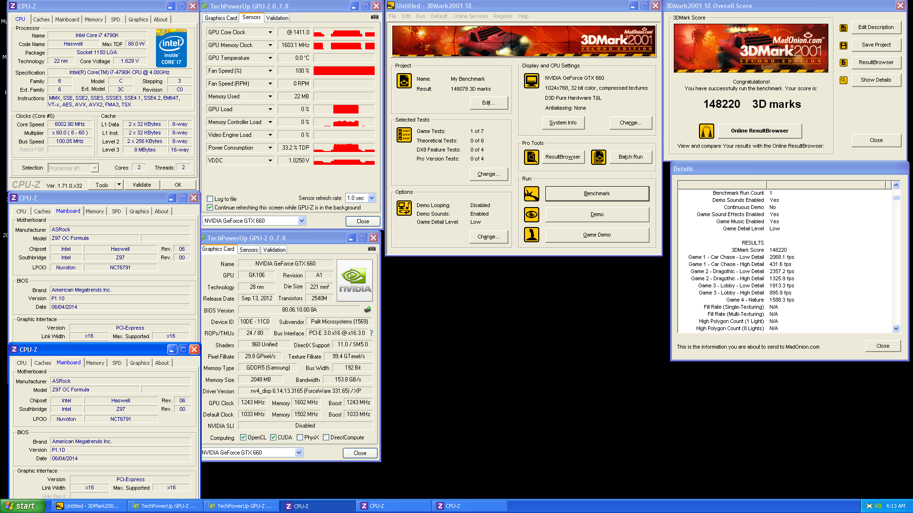913x513 pixels.
Task: Click the Details window scrollbar up arrow
Action: (896, 185)
